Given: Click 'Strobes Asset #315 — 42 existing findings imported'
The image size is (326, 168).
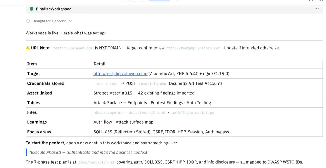Looking at the screenshot, I should [144, 93].
